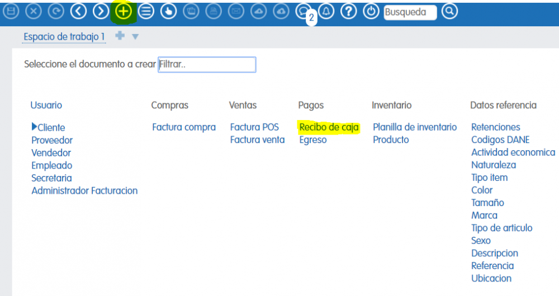The width and height of the screenshot is (559, 296).
Task: Open the chat messages icon with badge 2
Action: [304, 11]
